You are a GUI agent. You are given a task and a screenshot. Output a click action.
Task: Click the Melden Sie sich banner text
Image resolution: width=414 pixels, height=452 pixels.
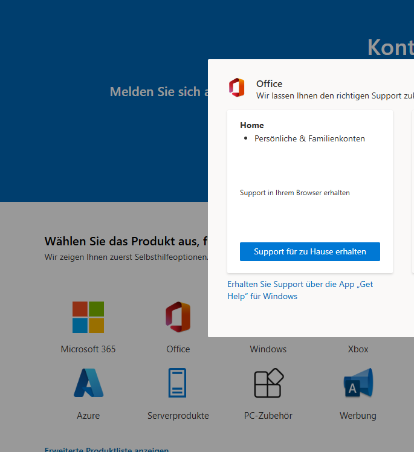click(159, 92)
